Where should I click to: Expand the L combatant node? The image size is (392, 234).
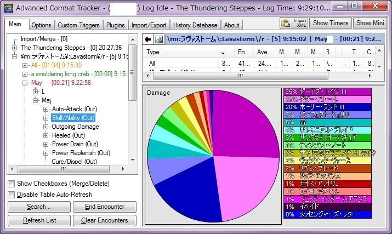pyautogui.click(x=36, y=92)
